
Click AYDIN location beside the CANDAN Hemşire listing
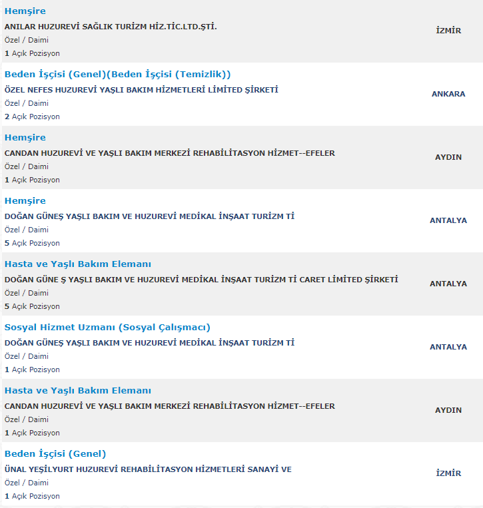click(x=448, y=157)
